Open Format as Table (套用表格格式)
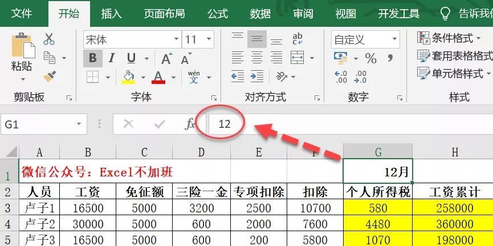Image resolution: width=493 pixels, height=246 pixels. (x=455, y=56)
